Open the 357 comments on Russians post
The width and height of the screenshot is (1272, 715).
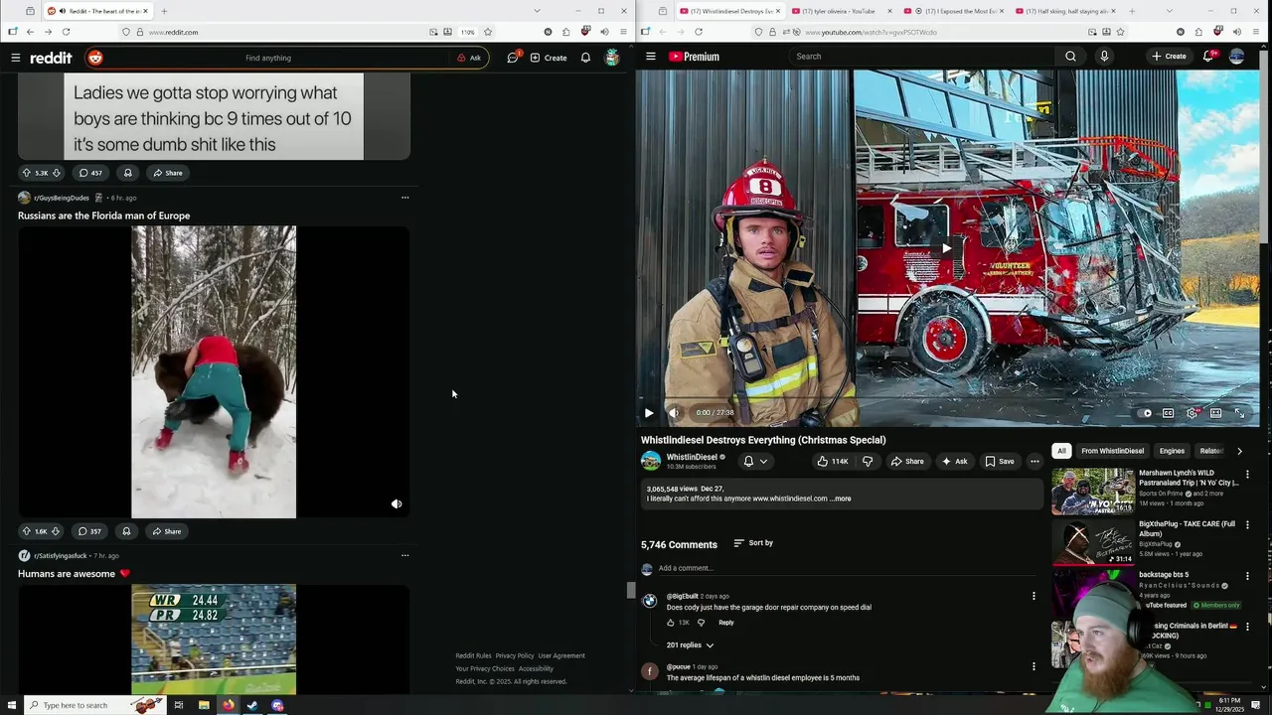click(x=89, y=531)
